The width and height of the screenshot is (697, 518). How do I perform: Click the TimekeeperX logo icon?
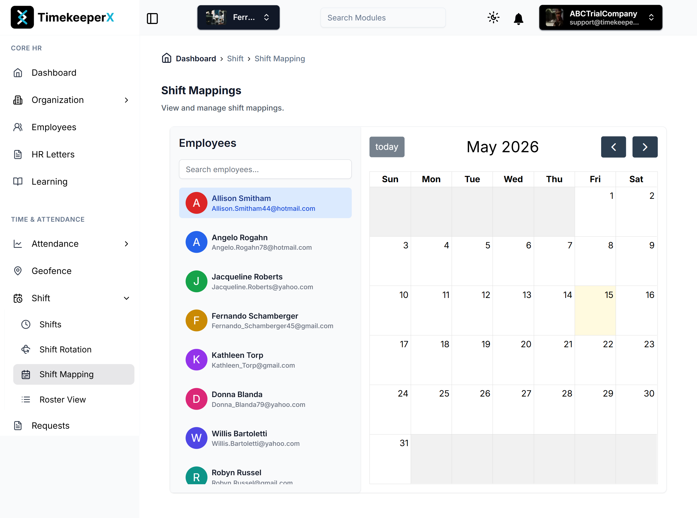22,17
